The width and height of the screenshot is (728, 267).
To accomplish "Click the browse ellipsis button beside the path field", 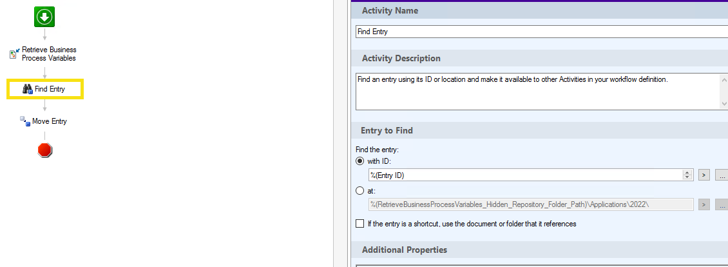I will click(722, 204).
